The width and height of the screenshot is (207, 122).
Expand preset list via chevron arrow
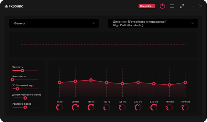pyautogui.click(x=93, y=23)
